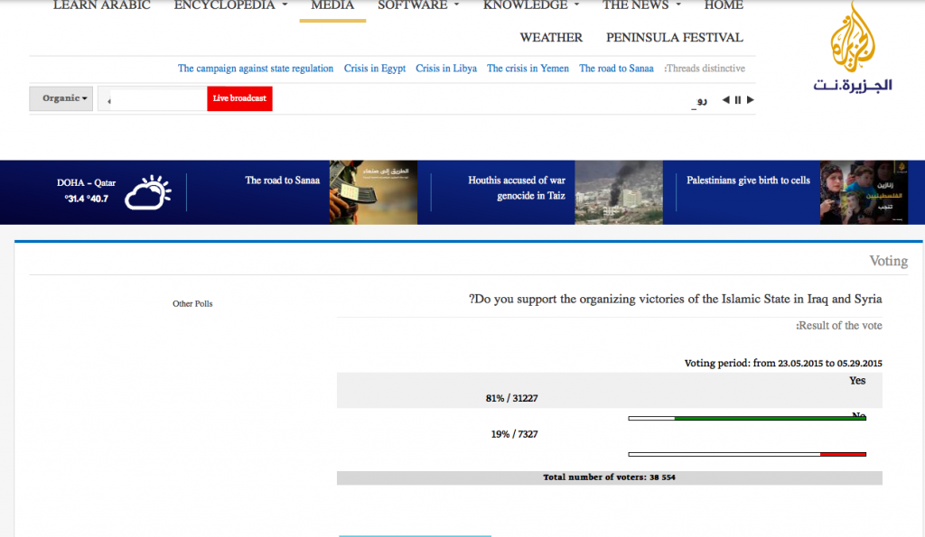Screen dimensions: 925x537
Task: Click the search input field
Action: (157, 99)
